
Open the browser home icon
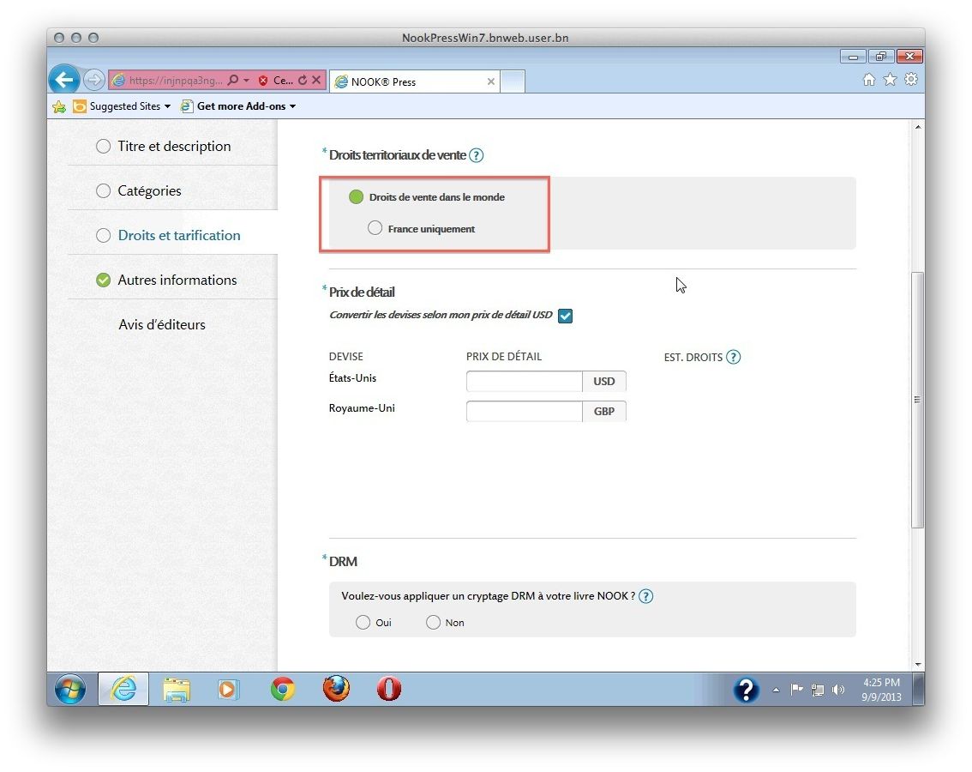pos(869,80)
